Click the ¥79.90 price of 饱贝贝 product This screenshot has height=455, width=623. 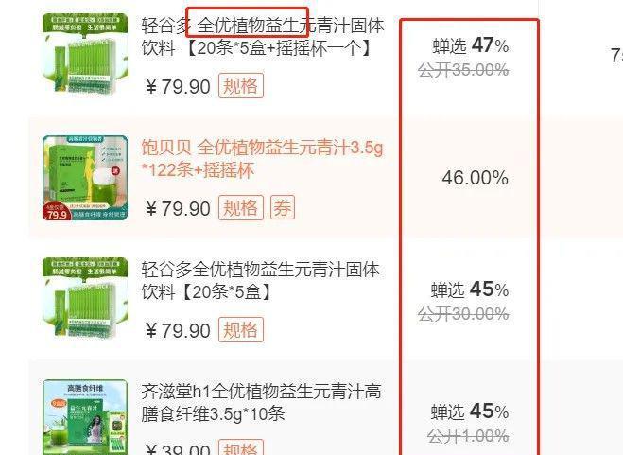[x=177, y=208]
